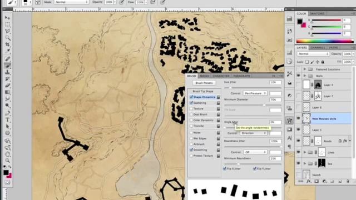Expand the Sea group
Image resolution: width=356 pixels, height=200 pixels.
point(305,163)
